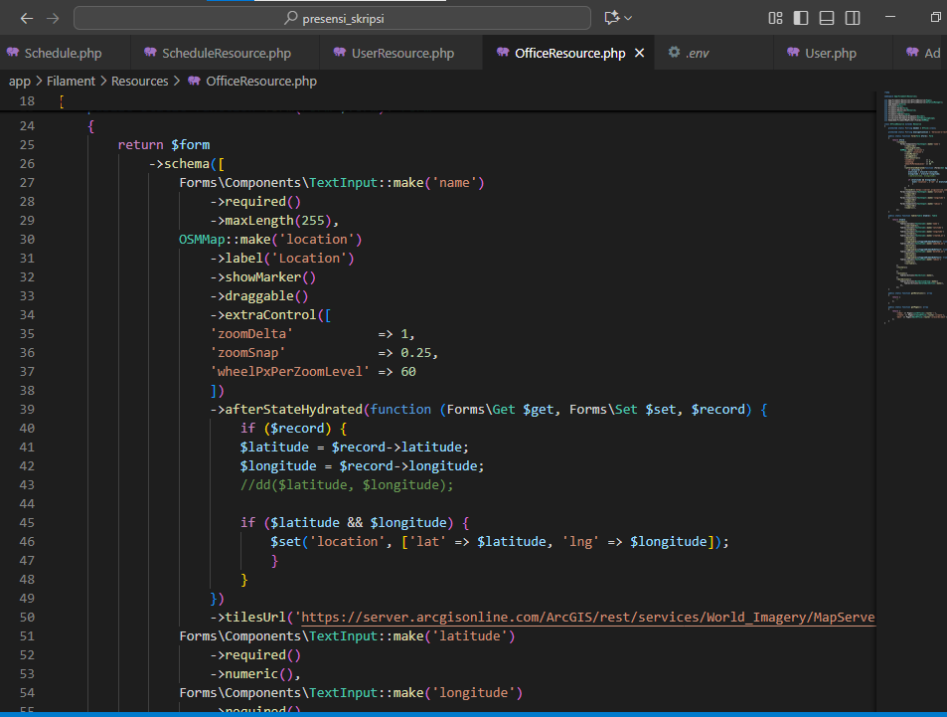Expand the Filament breadcrumb segment
The height and width of the screenshot is (717, 947).
point(70,81)
